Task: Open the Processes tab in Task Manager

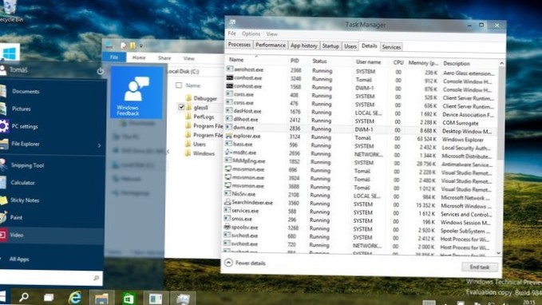Action: [239, 45]
